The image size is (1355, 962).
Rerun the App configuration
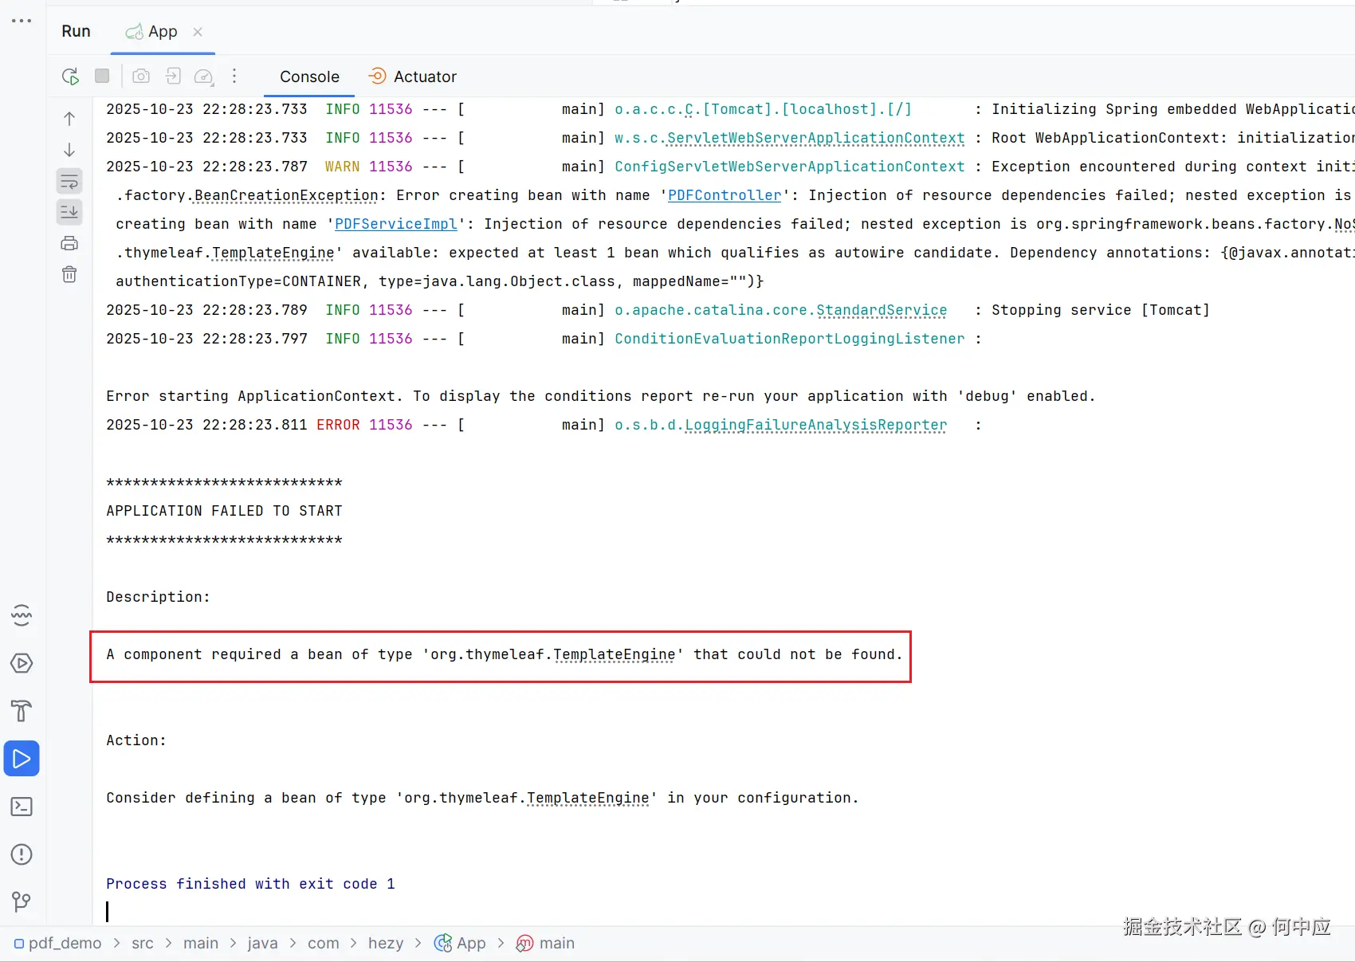pyautogui.click(x=70, y=77)
